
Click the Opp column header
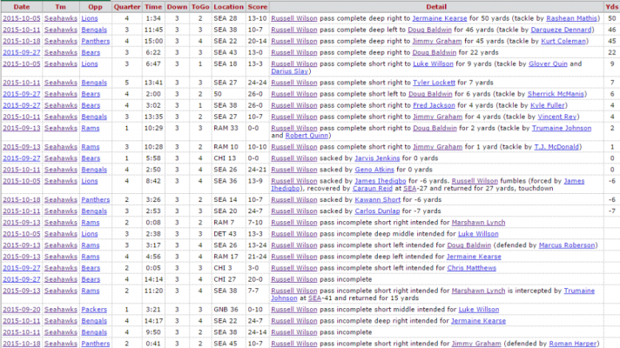[x=95, y=7]
